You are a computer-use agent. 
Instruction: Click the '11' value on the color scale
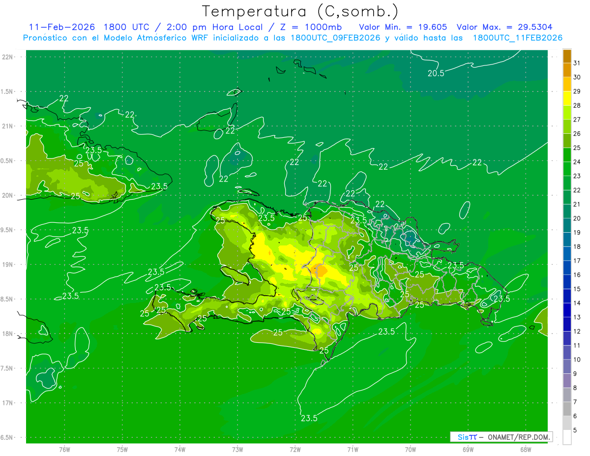click(577, 345)
